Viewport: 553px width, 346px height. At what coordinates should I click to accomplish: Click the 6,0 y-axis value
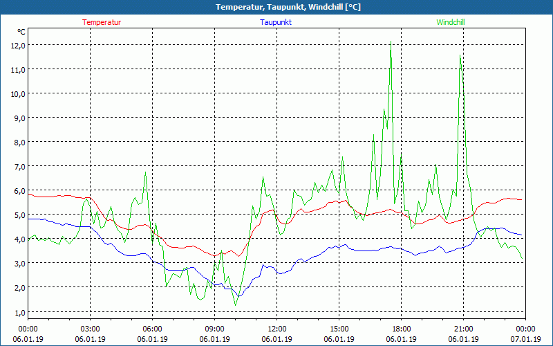click(x=20, y=191)
